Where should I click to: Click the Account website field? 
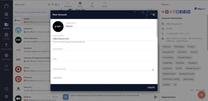coord(103,39)
